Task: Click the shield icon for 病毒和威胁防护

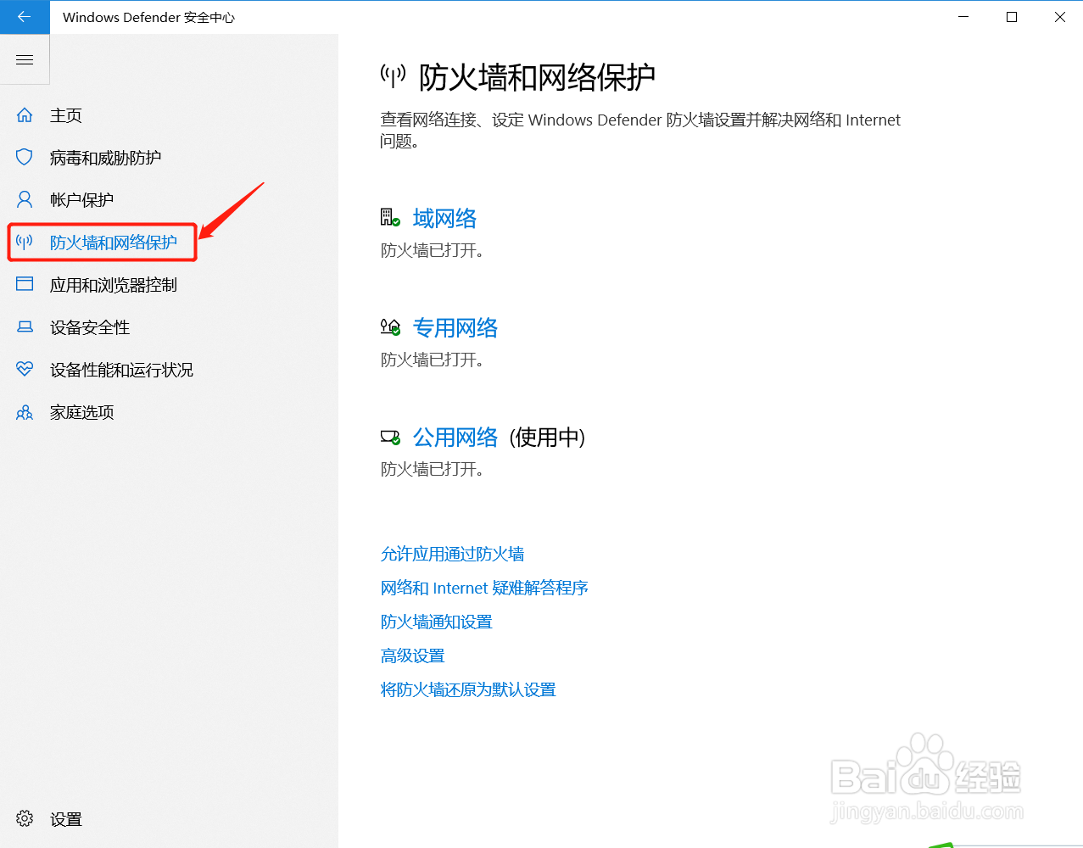Action: (25, 158)
